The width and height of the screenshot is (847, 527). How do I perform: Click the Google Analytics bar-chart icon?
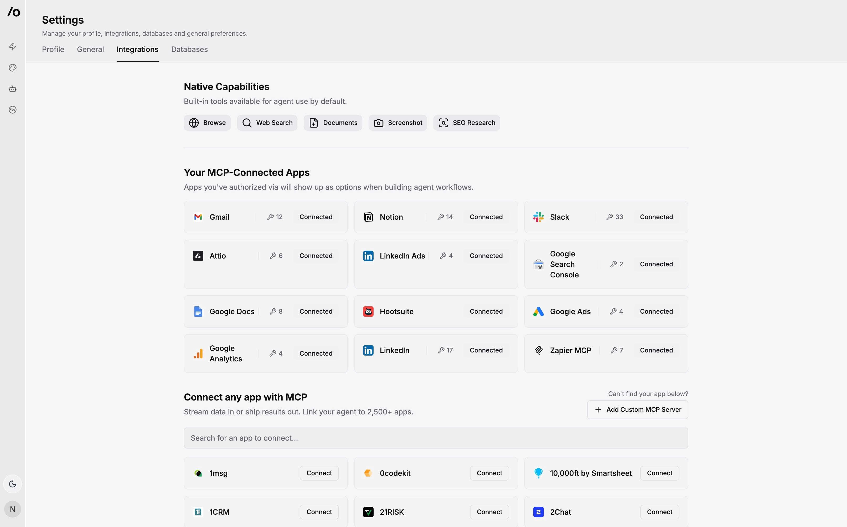click(x=198, y=354)
